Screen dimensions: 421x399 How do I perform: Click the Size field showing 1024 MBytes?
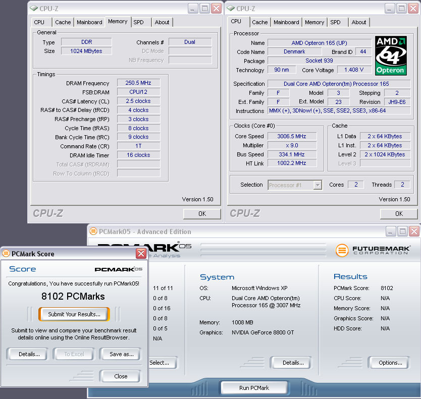point(86,51)
